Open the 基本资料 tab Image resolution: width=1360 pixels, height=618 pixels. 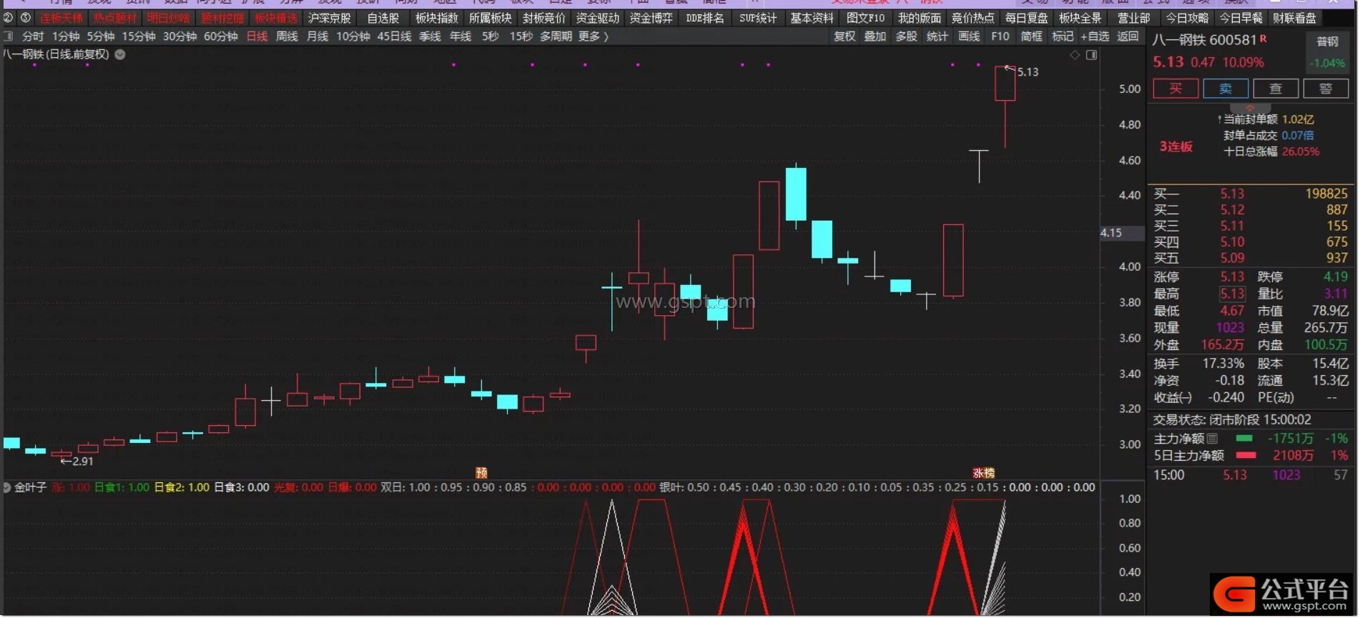pos(812,18)
